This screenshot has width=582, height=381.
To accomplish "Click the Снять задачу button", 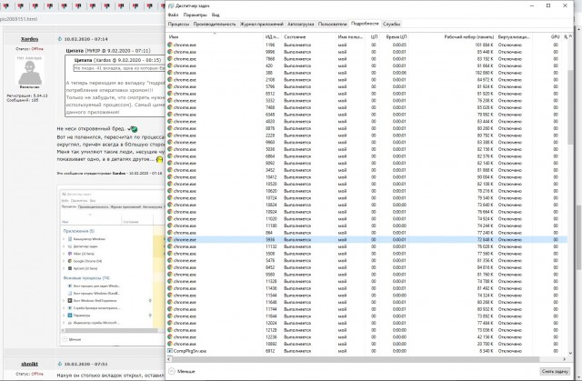I will tap(556, 371).
